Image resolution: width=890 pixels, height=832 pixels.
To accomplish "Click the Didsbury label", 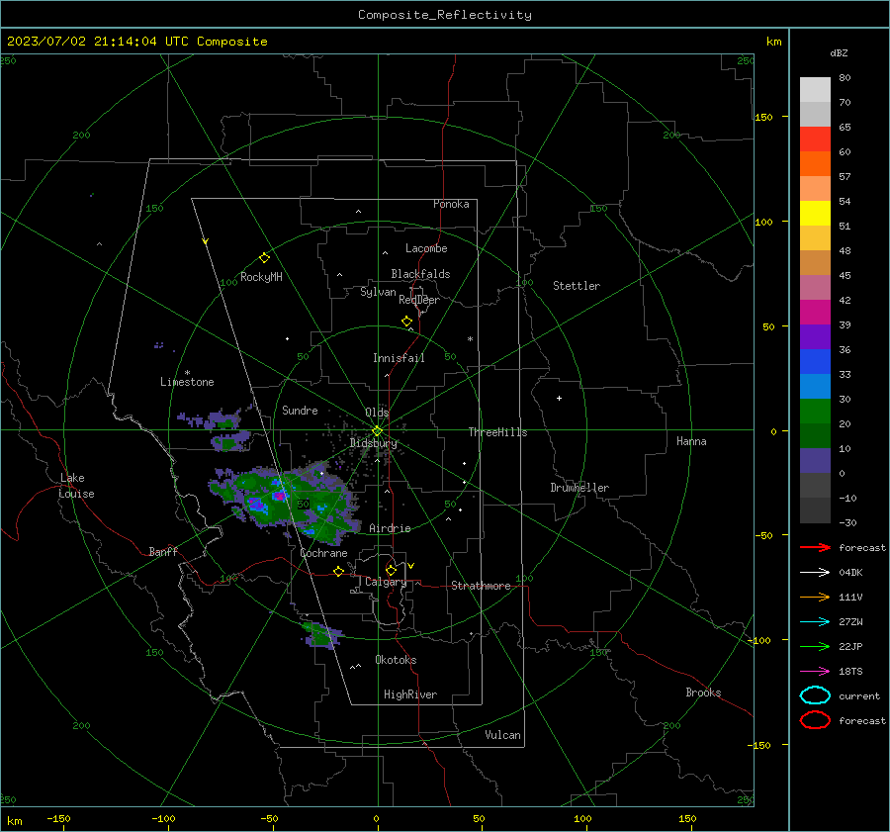I will 373,443.
